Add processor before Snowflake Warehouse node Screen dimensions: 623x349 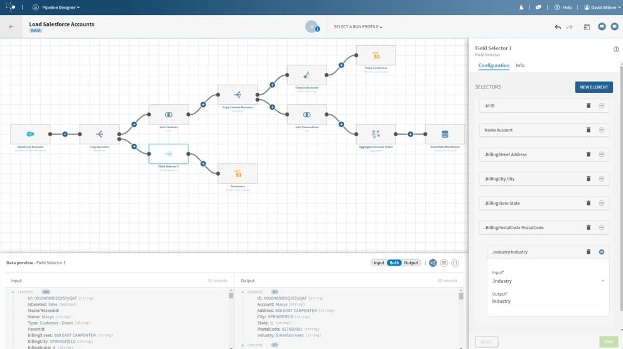click(x=411, y=134)
